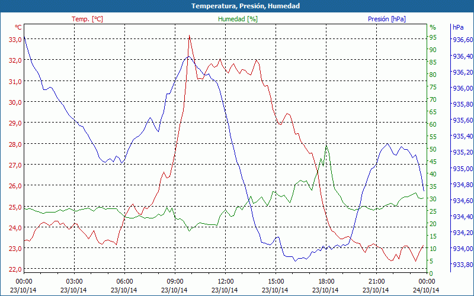Click the 936,40 pressure axis value
This screenshot has width=474, height=296.
point(462,56)
